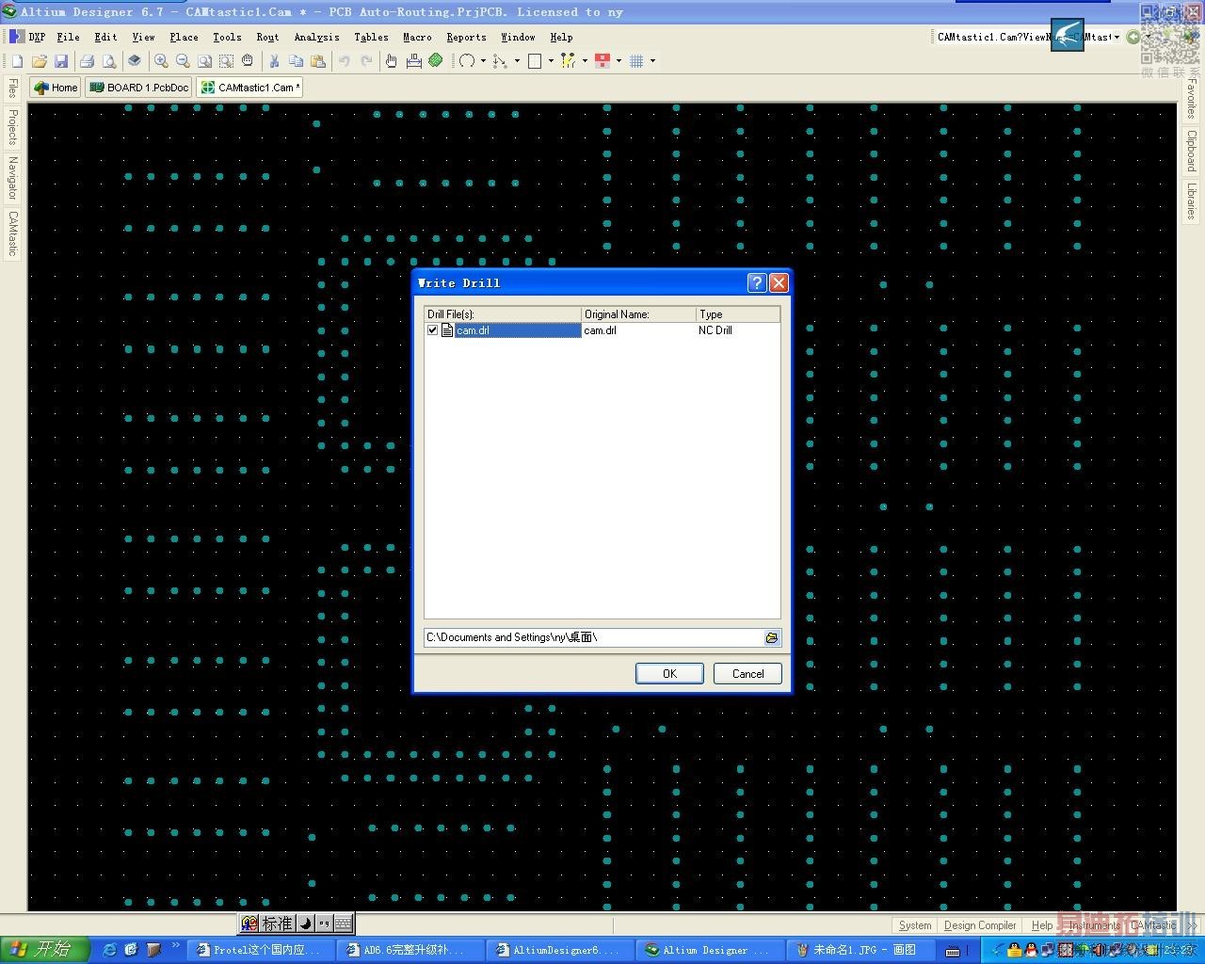Expand the square shape dropdown arrow
This screenshot has height=964, width=1205.
(x=551, y=61)
